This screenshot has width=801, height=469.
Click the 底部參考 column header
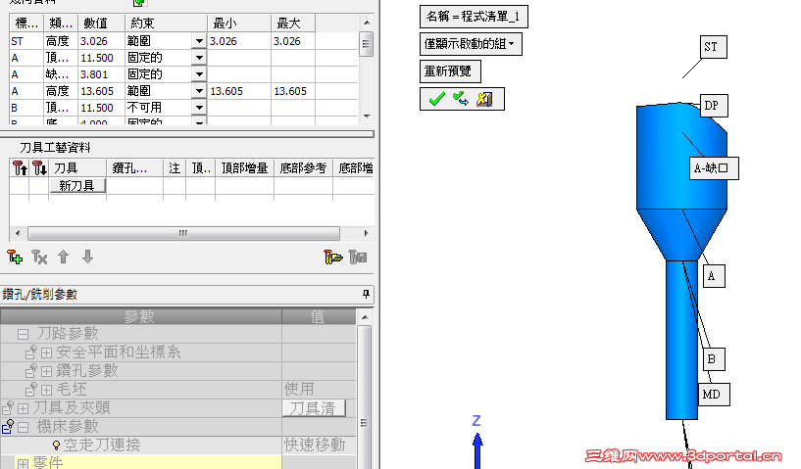303,167
